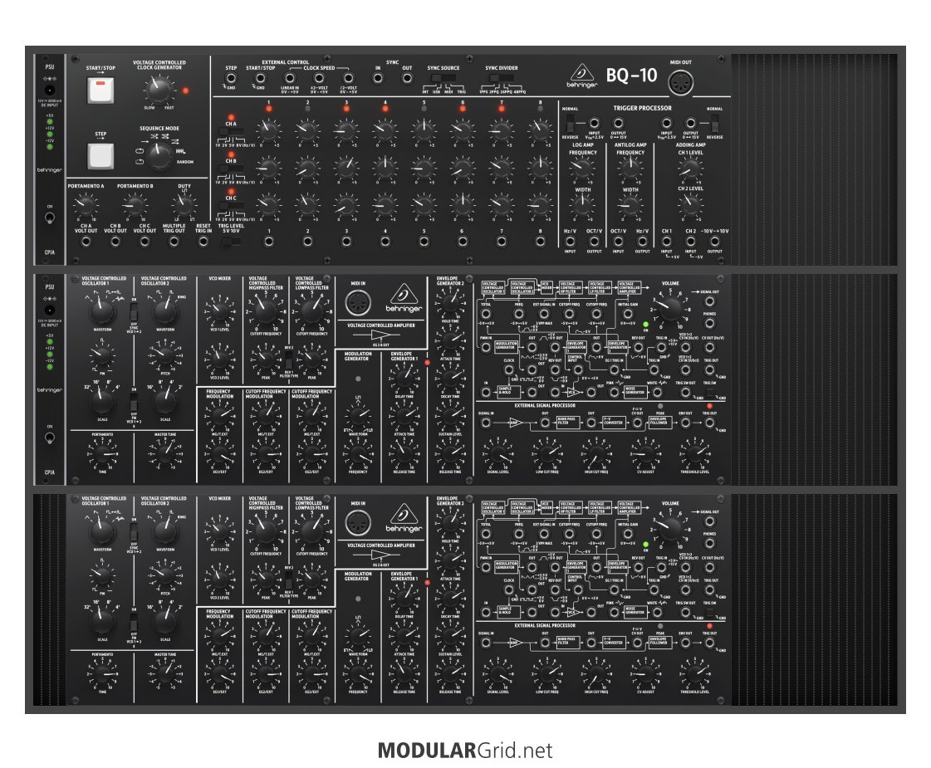Click the Adding Amp CH 1 Level knob
The height and width of the screenshot is (768, 931).
(x=690, y=169)
